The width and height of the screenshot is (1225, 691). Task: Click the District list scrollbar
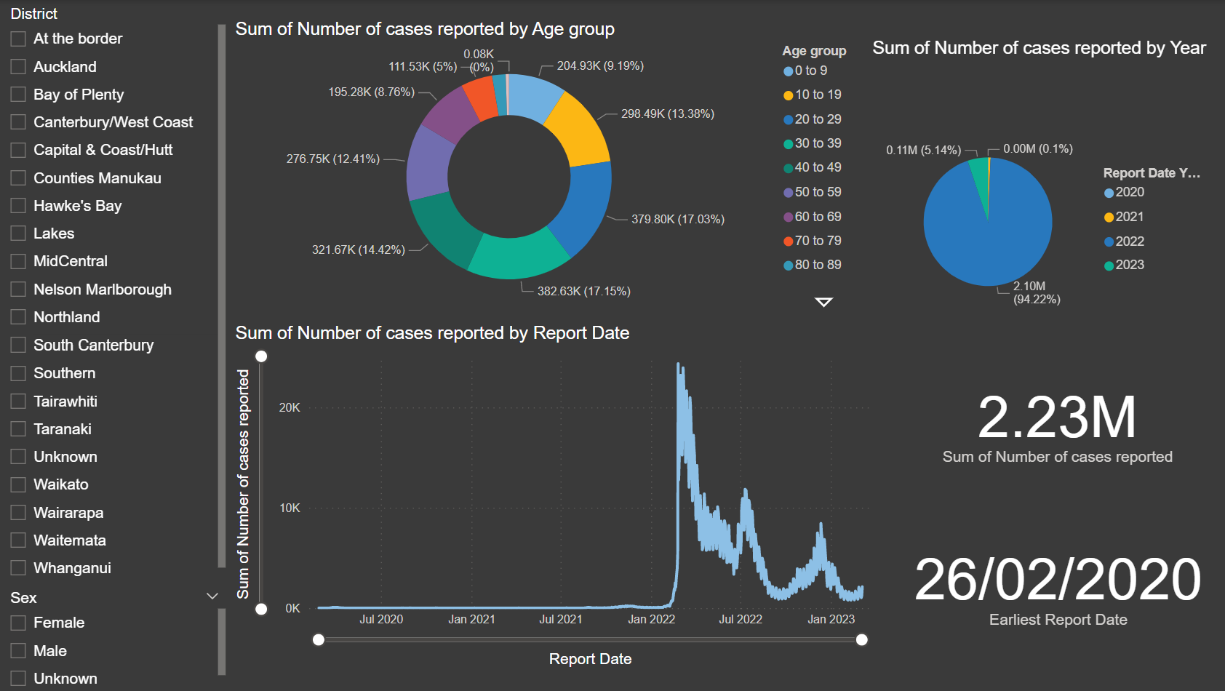(x=221, y=296)
